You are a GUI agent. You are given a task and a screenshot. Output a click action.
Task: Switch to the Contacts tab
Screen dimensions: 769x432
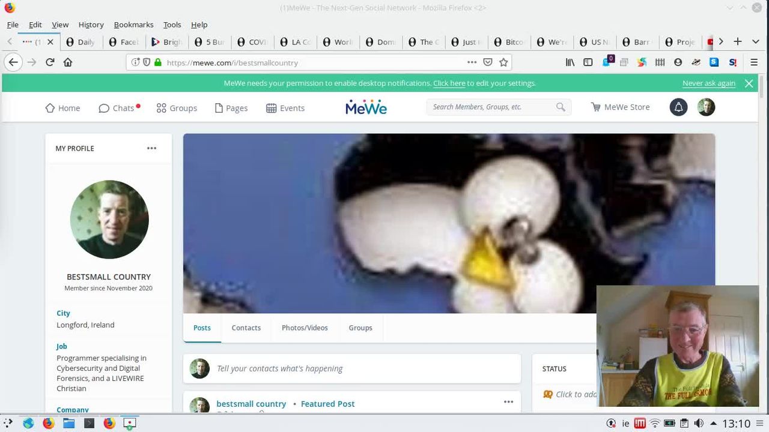coord(246,328)
